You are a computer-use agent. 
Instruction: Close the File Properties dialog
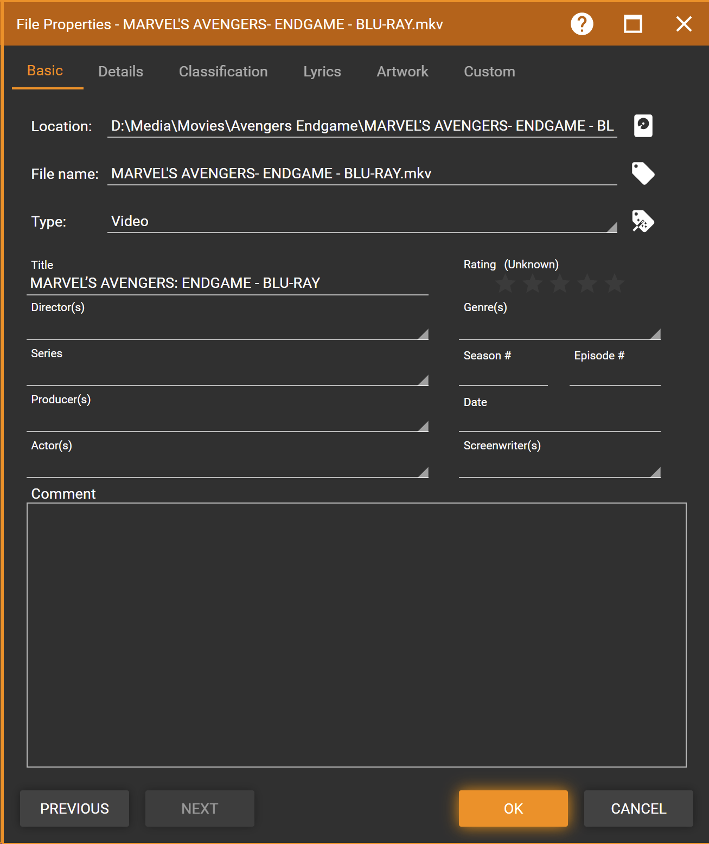tap(684, 24)
